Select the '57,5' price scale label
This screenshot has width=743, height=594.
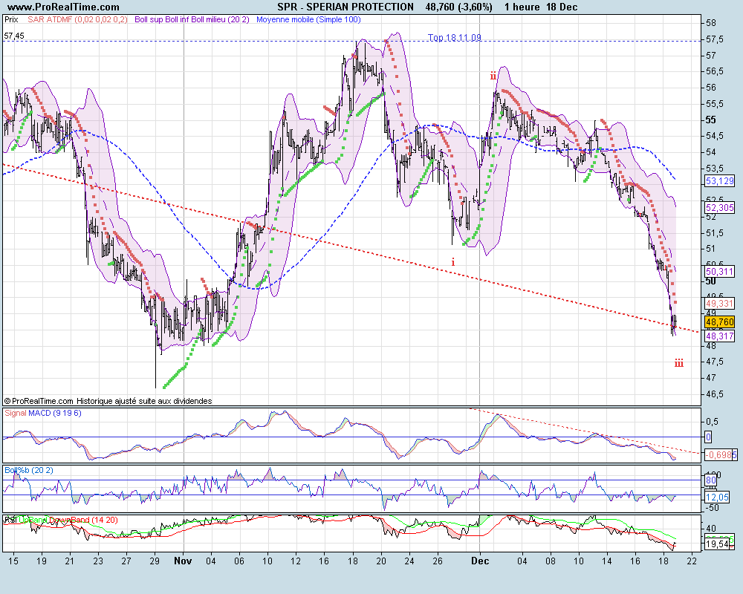pos(715,40)
